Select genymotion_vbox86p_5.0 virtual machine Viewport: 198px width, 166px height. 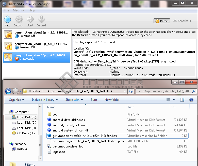36,46
